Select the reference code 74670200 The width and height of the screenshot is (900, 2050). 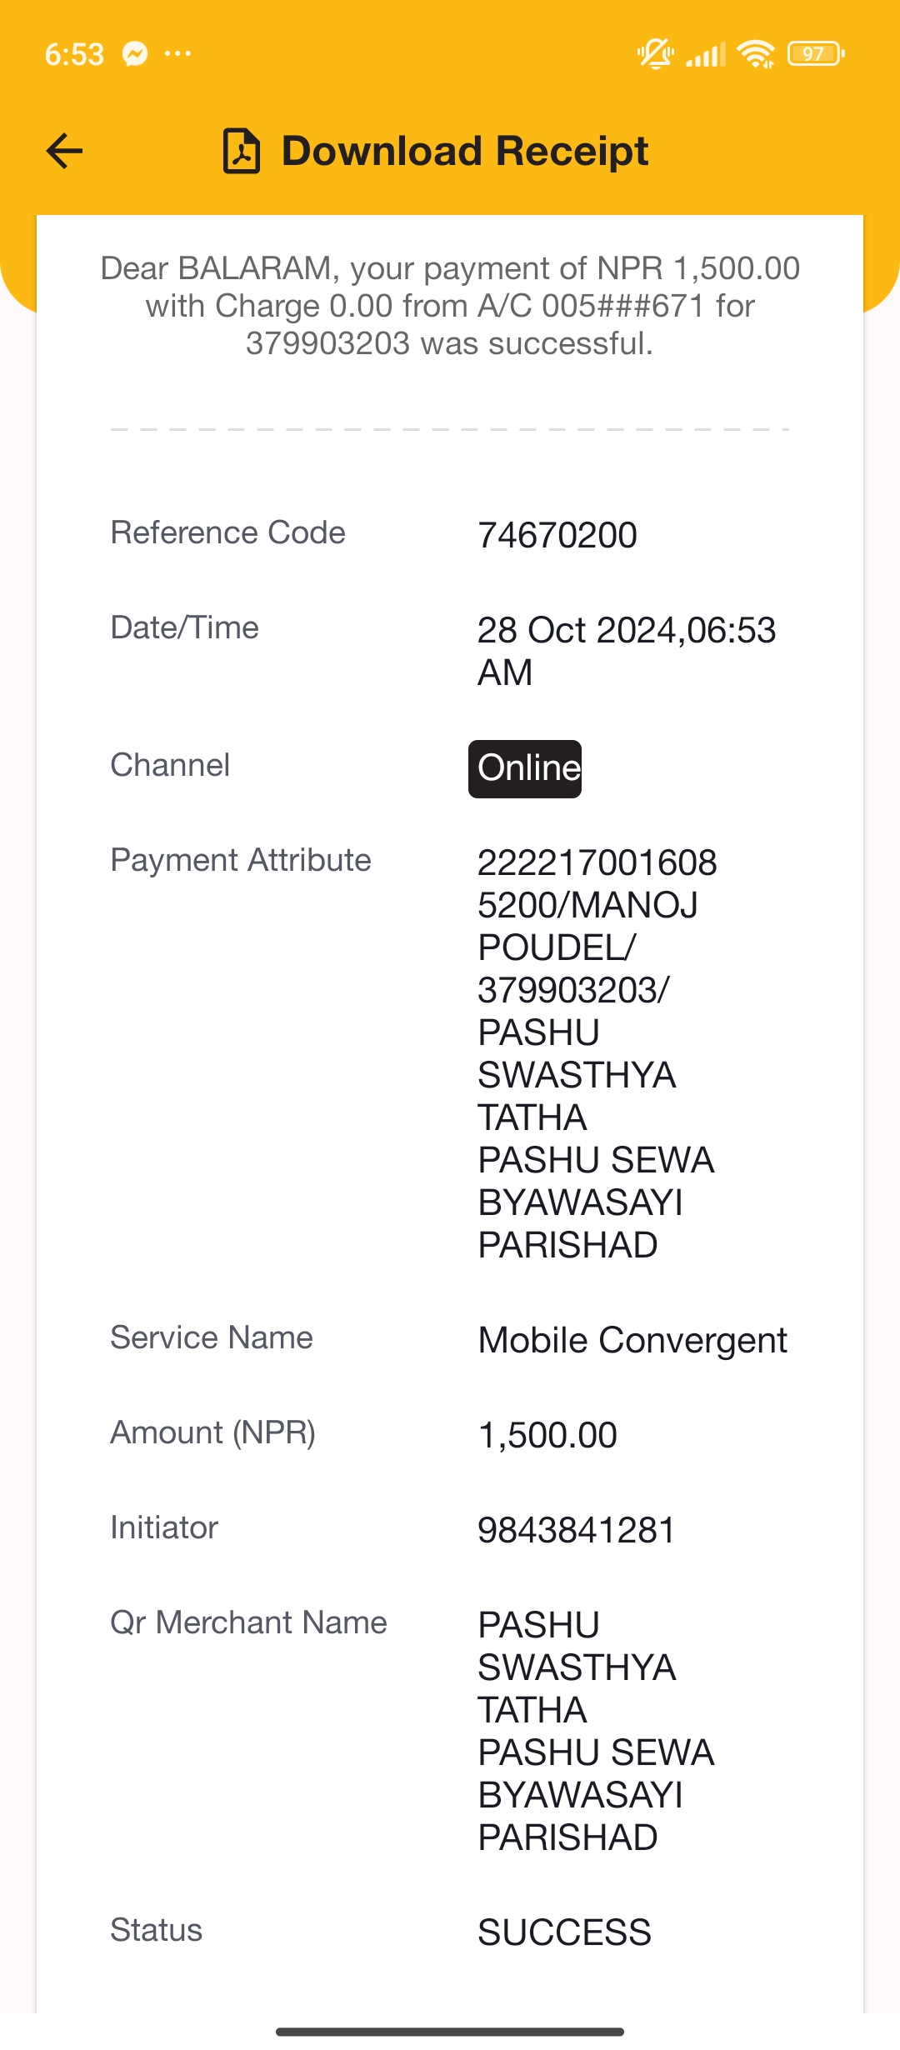click(x=557, y=535)
